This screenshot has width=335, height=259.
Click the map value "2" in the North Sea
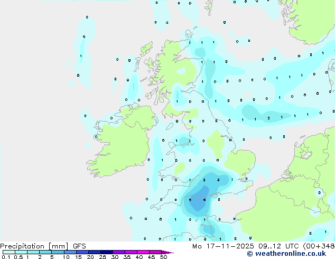(x=268, y=118)
